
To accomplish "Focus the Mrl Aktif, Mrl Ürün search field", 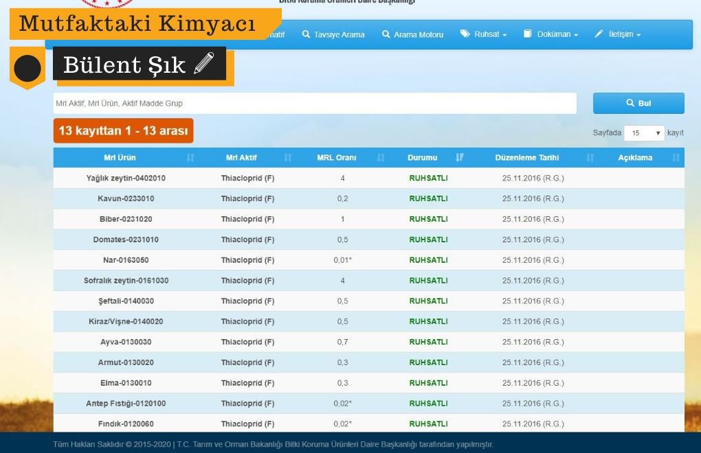I will click(x=315, y=103).
